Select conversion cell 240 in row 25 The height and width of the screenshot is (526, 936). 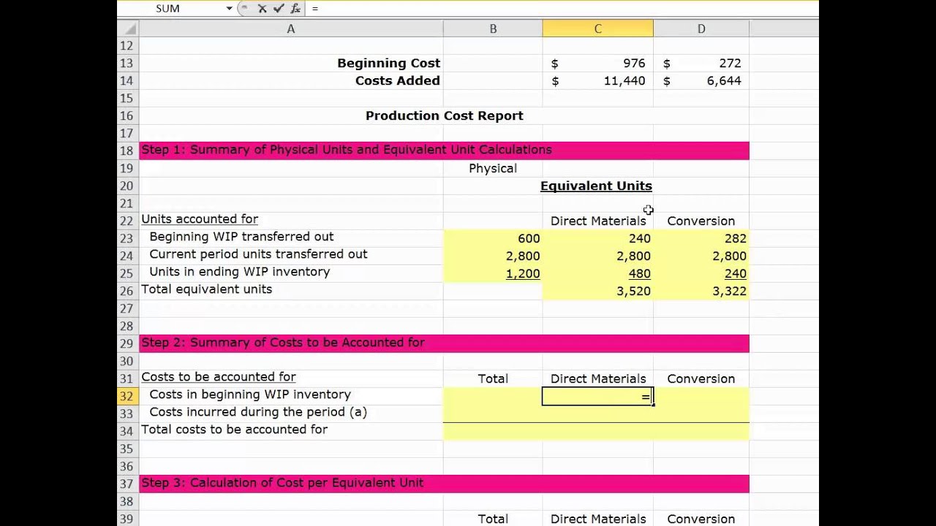click(x=701, y=273)
